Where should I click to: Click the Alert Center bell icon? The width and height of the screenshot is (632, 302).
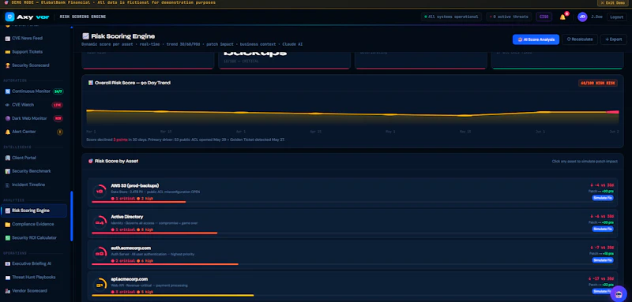pos(8,132)
